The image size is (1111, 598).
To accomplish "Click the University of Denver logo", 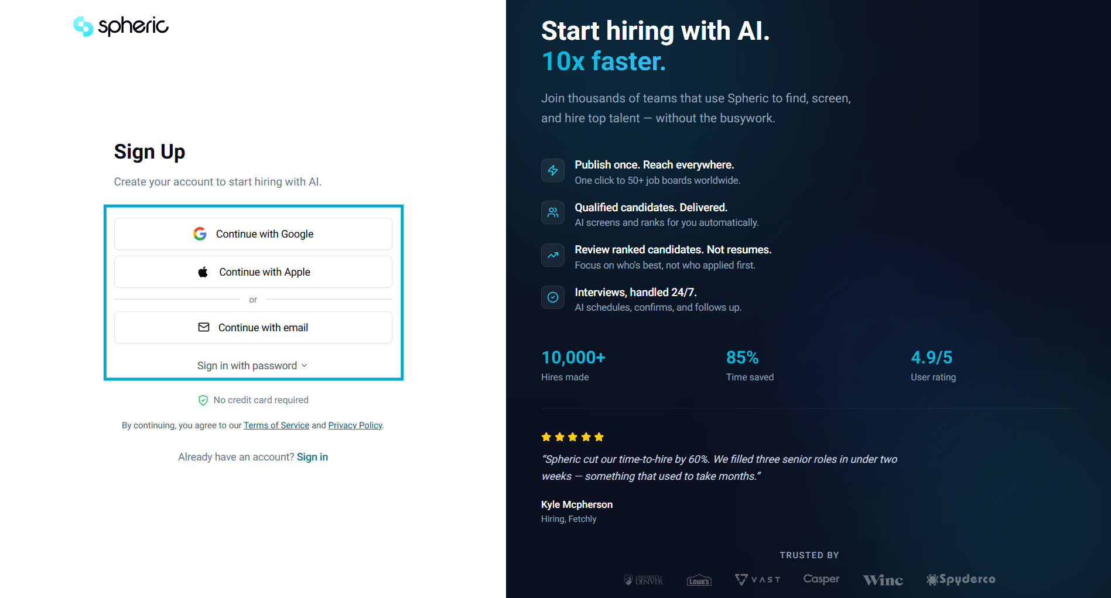I will click(643, 580).
